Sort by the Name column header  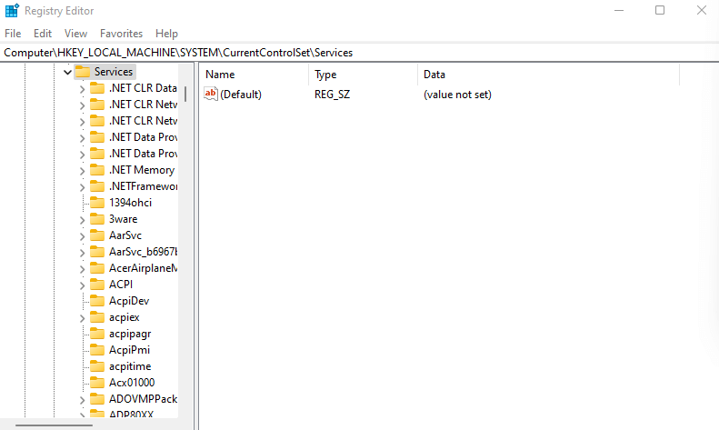tap(254, 75)
